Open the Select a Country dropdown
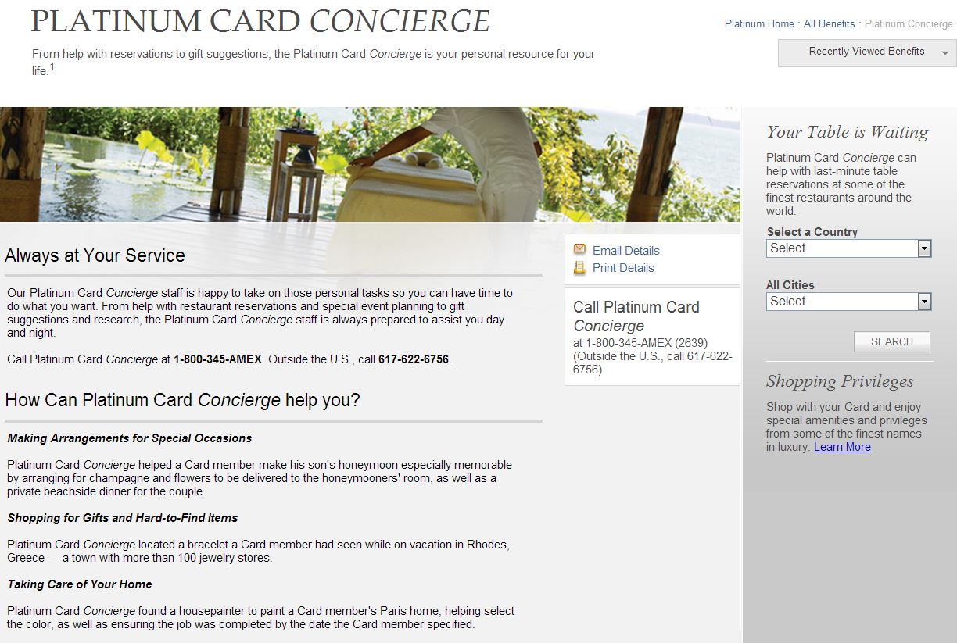 (x=848, y=248)
